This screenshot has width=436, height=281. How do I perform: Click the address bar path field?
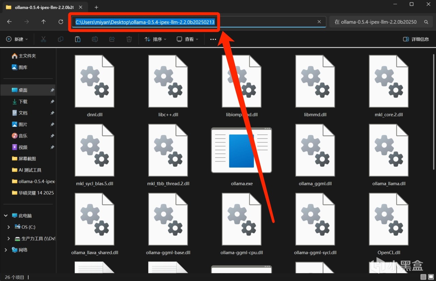[199, 22]
